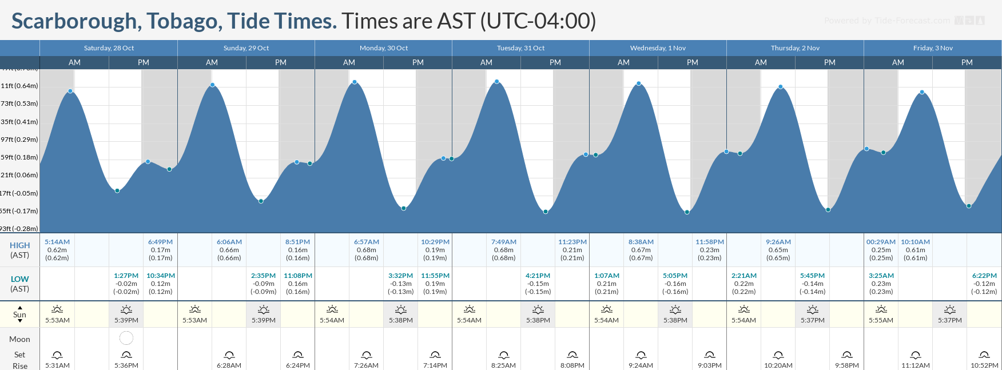Click the sunrise icon above 5:55AM Friday
The width and height of the screenshot is (1002, 370).
pos(881,309)
